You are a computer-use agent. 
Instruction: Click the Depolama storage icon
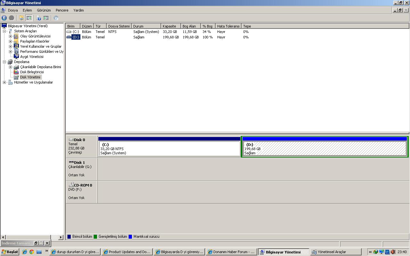[10, 62]
